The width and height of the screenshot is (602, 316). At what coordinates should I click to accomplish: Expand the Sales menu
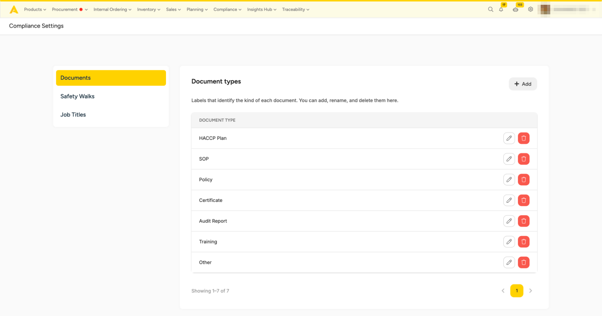[173, 10]
